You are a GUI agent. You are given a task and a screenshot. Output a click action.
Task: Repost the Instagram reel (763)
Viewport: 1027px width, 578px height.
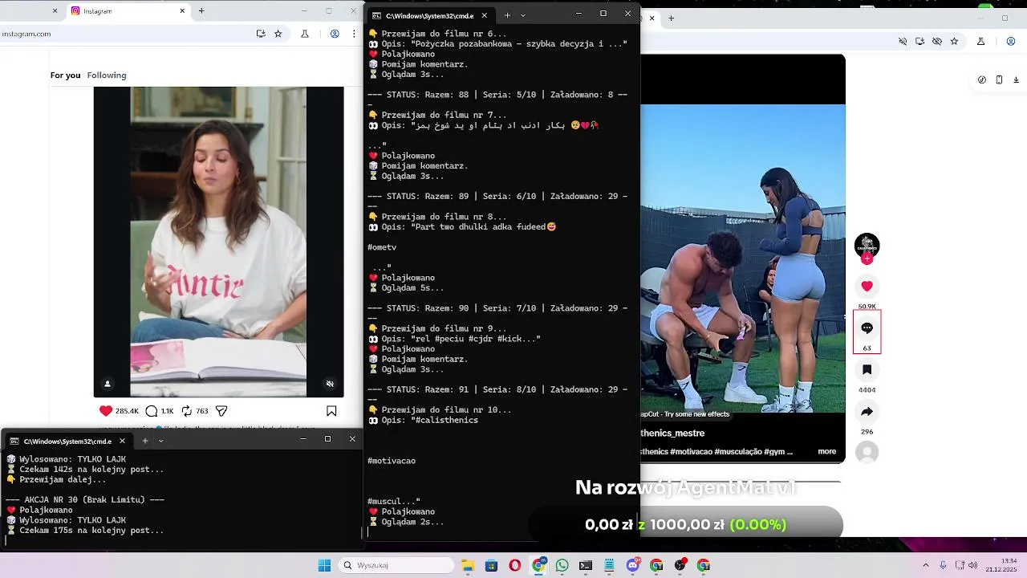pyautogui.click(x=186, y=411)
